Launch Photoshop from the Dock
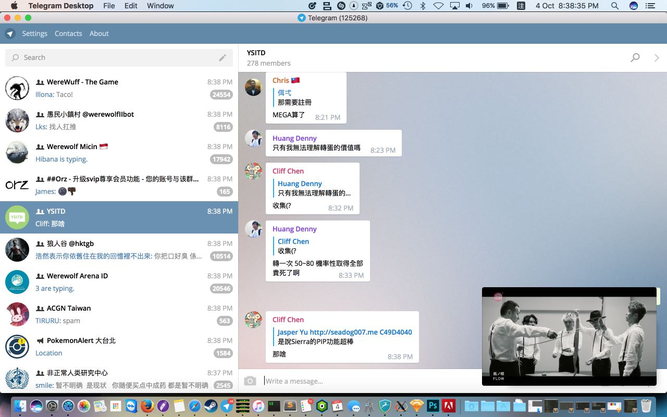The image size is (667, 417). click(x=433, y=406)
